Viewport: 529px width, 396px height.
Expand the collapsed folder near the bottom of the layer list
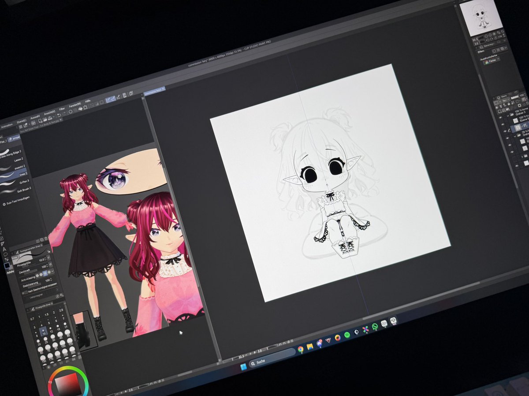pyautogui.click(x=522, y=156)
